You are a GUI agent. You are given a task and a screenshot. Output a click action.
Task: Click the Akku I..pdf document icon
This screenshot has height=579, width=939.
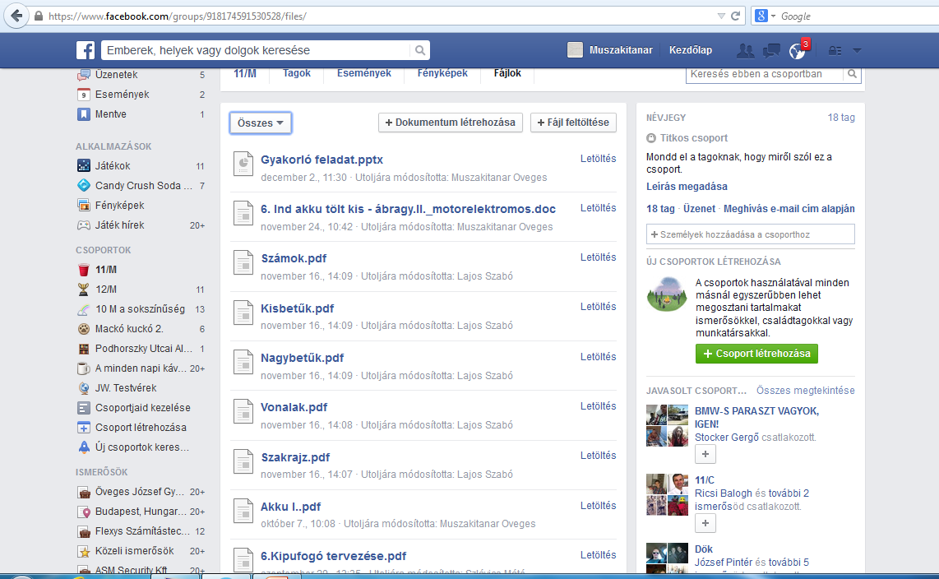[x=243, y=511]
